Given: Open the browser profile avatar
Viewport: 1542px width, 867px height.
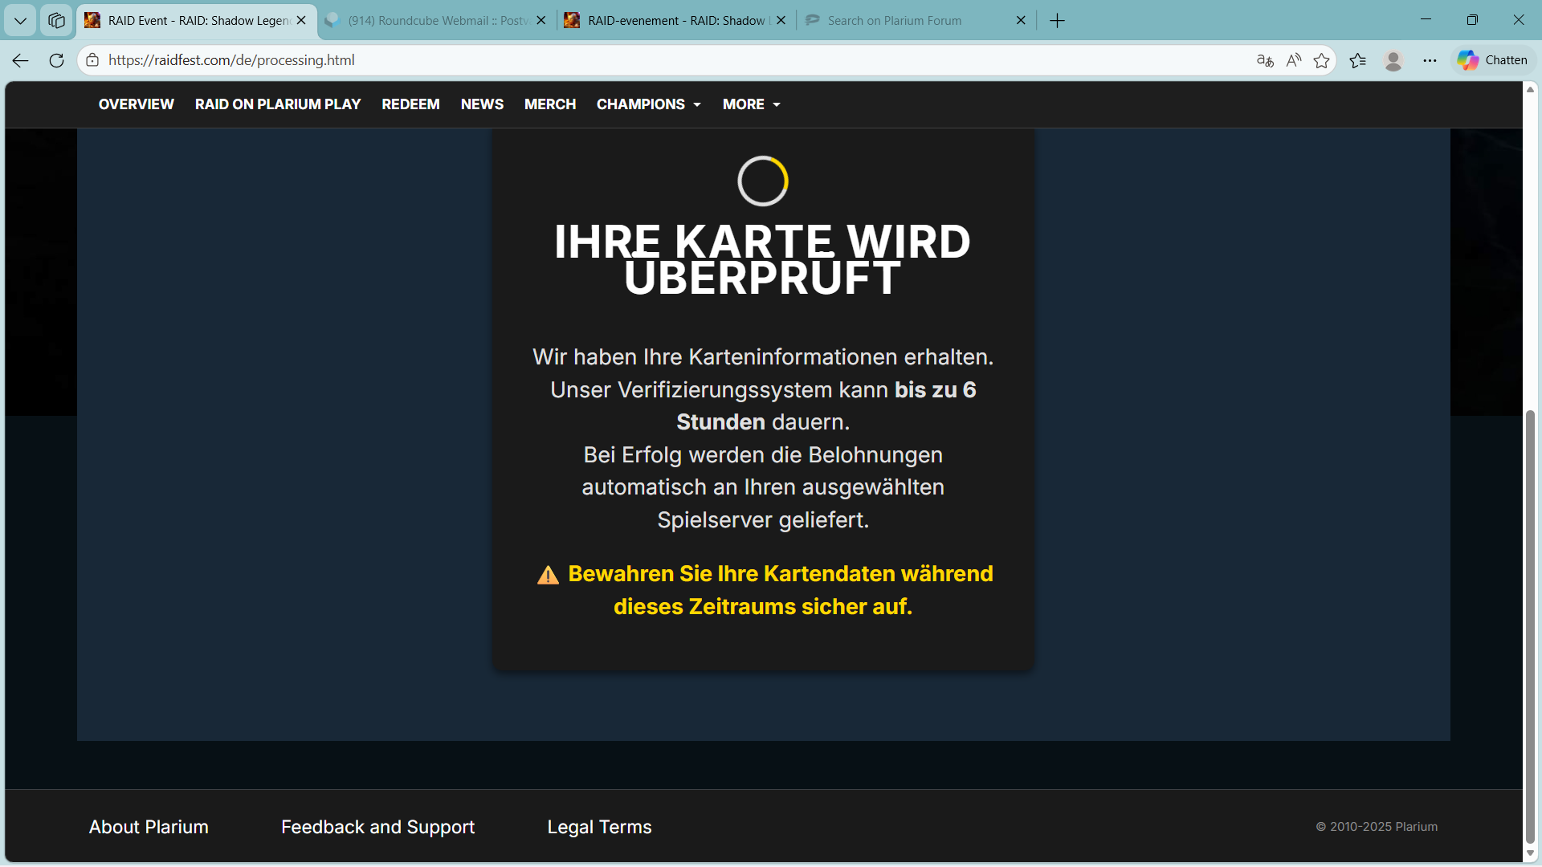Looking at the screenshot, I should point(1393,60).
